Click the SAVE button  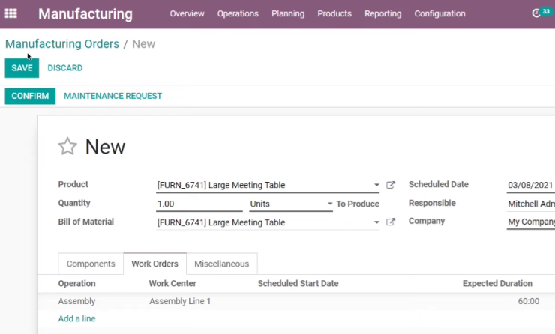(x=22, y=68)
